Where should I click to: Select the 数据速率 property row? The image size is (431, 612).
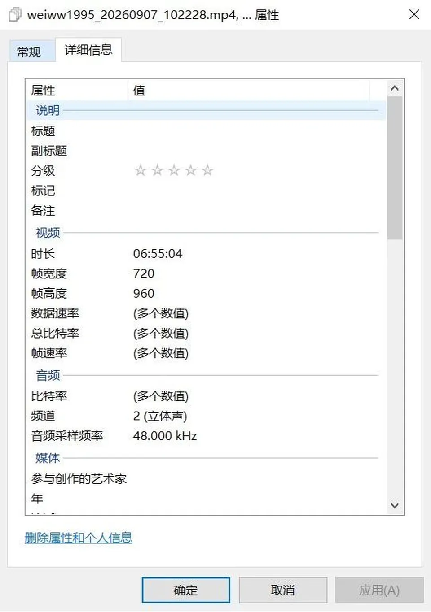(x=206, y=313)
